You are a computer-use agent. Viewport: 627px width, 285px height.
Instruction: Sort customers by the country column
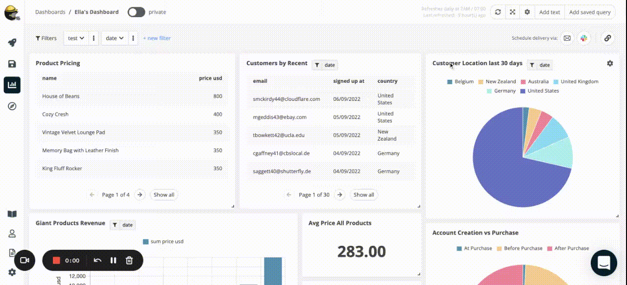pos(387,81)
